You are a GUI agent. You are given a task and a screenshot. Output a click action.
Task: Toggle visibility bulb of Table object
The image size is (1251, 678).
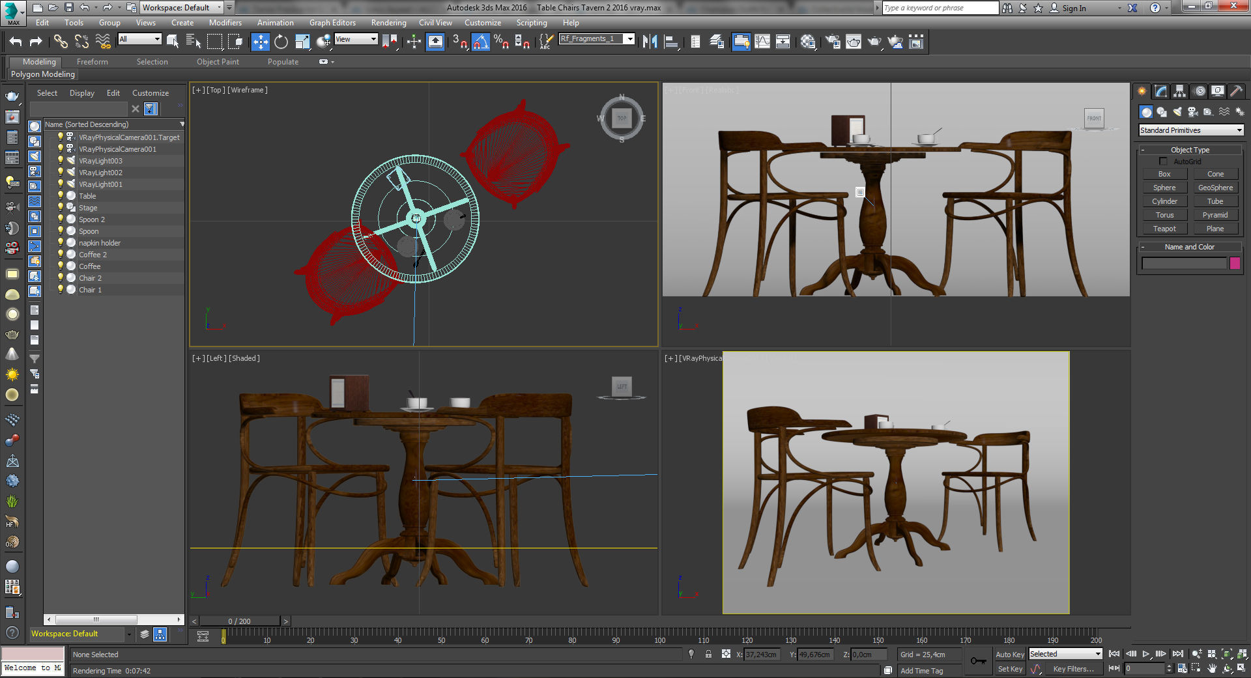(61, 195)
